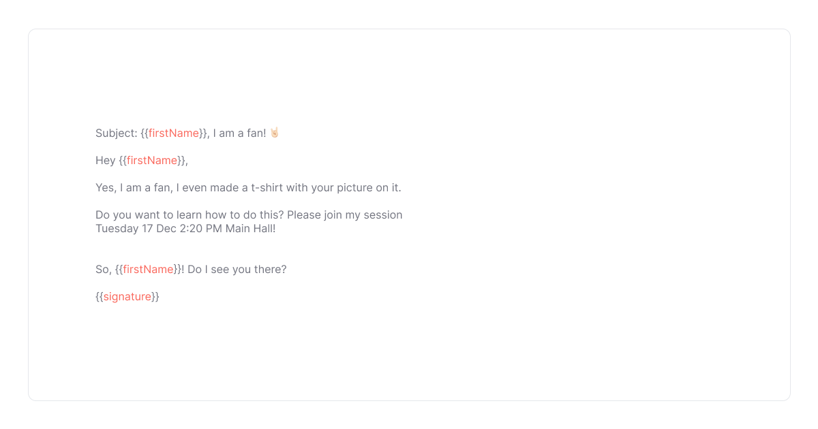Click the firstName variable in the subject line
The height and width of the screenshot is (429, 818).
tap(174, 133)
